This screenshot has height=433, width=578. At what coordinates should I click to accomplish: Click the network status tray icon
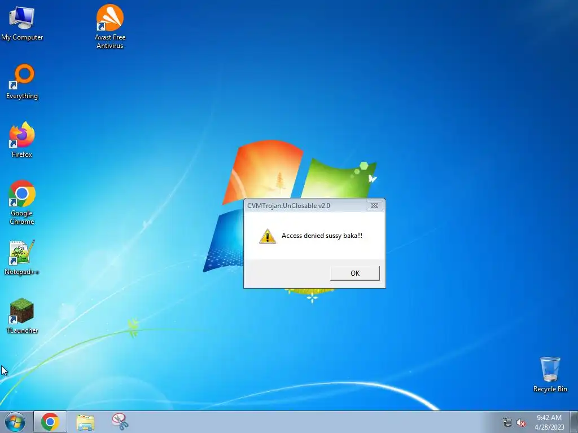(x=507, y=422)
